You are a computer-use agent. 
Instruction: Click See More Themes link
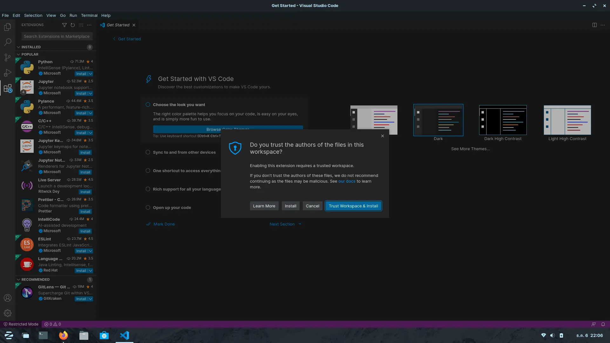click(470, 149)
